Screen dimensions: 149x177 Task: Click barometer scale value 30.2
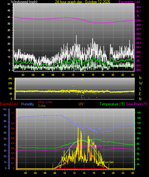[x=138, y=7]
